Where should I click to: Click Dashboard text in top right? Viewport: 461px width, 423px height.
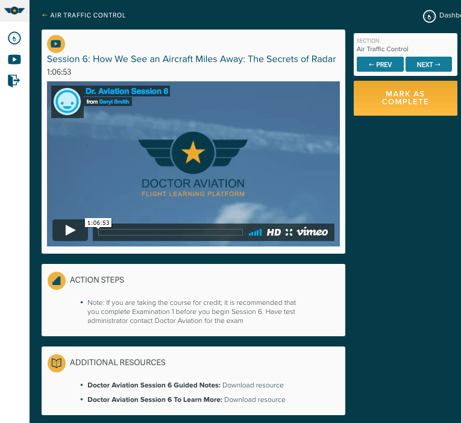[450, 15]
